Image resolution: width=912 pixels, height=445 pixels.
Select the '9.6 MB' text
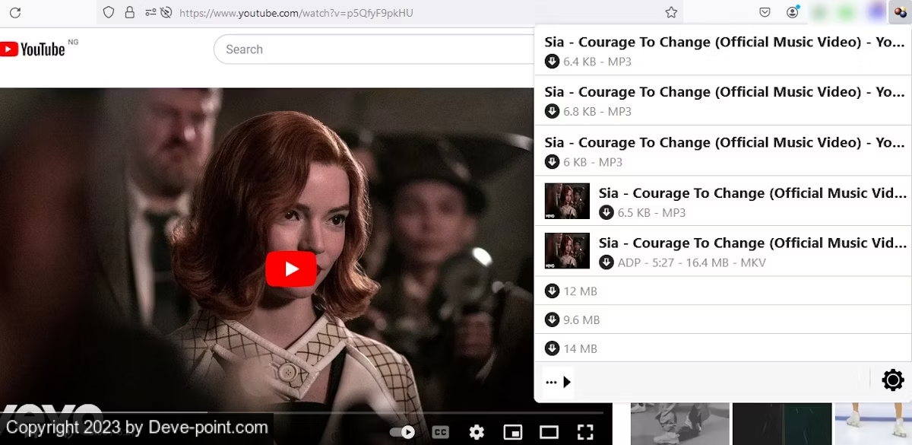coord(581,320)
